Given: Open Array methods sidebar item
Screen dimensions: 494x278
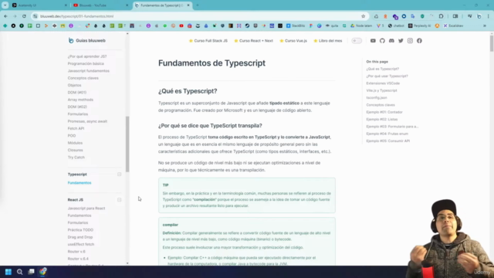Looking at the screenshot, I should click(80, 100).
